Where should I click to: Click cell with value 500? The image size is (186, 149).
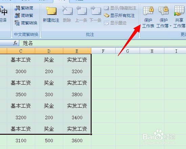pos(49,141)
